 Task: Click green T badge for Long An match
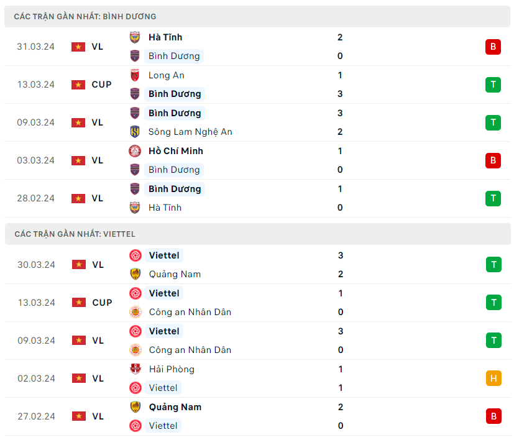(x=493, y=85)
